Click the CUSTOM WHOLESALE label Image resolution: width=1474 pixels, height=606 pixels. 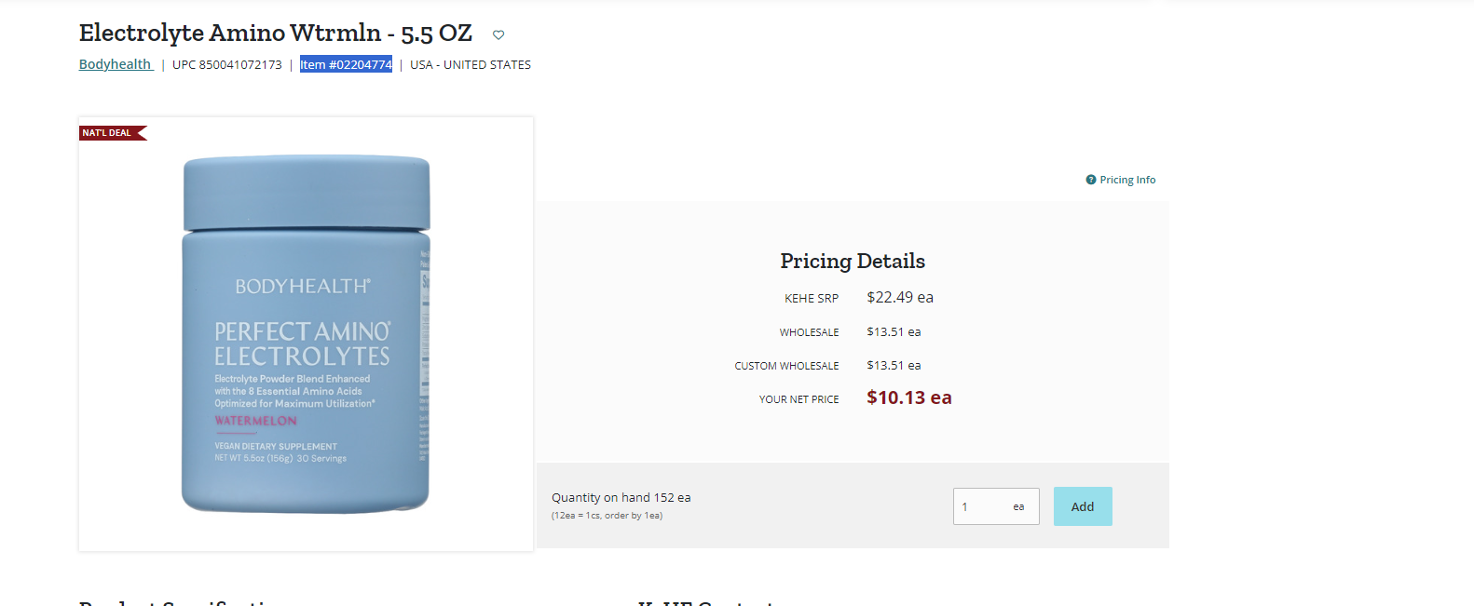[786, 366]
